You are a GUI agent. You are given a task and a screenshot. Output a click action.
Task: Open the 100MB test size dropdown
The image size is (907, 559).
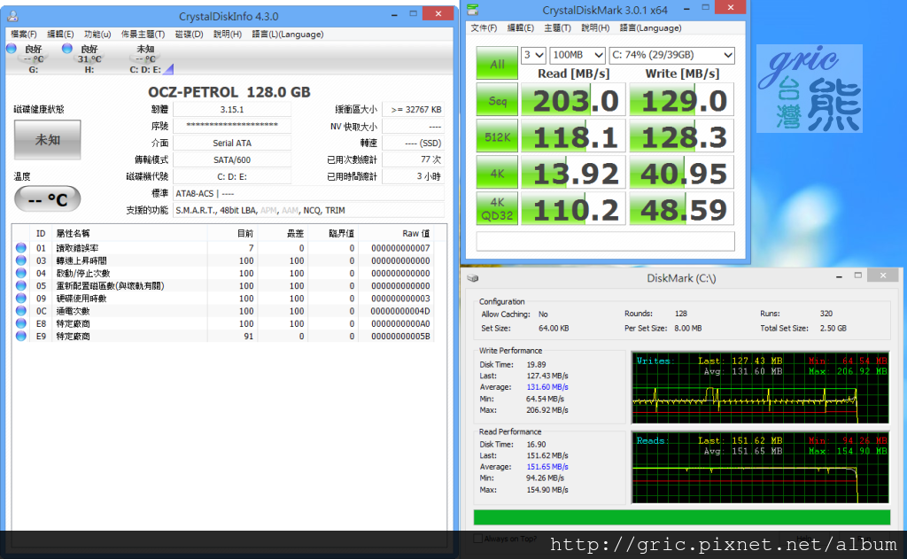[578, 55]
